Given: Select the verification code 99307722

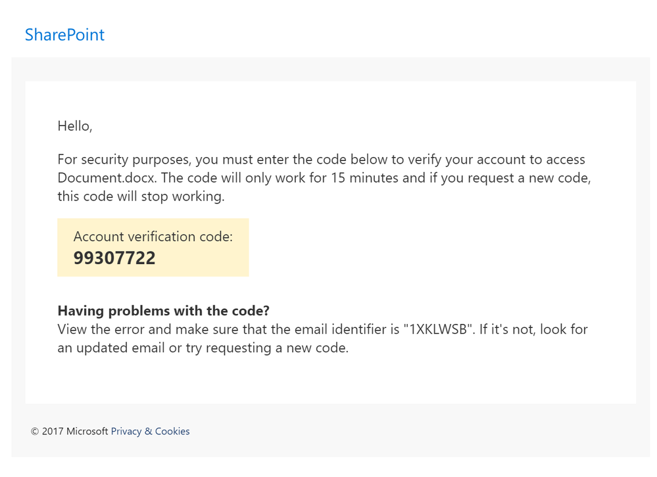Looking at the screenshot, I should point(114,258).
